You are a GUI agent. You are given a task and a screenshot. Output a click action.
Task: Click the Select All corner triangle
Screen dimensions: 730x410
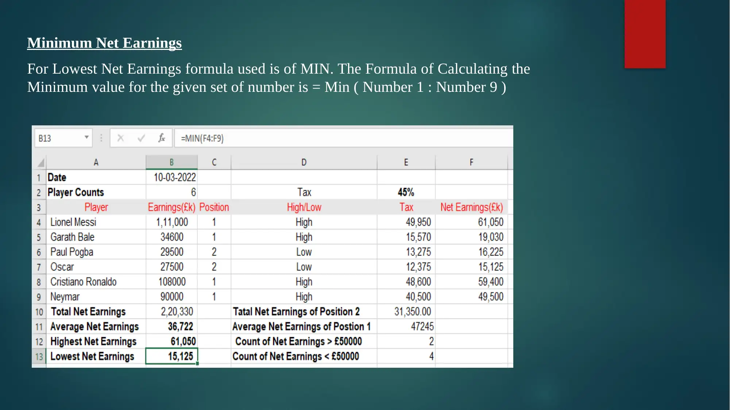[x=40, y=162]
